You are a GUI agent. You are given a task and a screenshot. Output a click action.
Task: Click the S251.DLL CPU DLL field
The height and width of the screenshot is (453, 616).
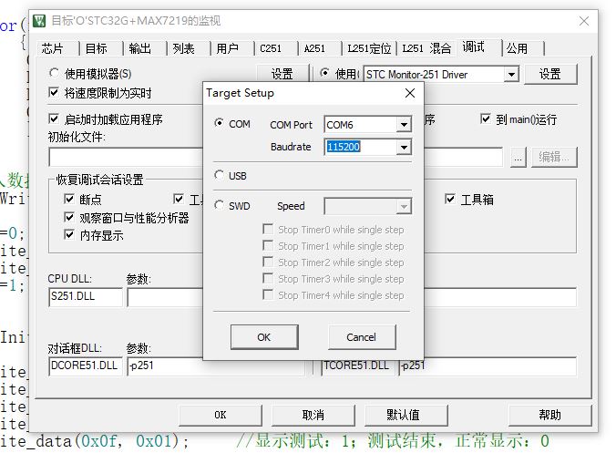[x=86, y=296]
